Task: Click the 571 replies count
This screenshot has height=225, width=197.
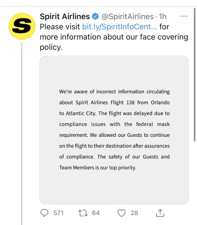Action: click(x=58, y=213)
